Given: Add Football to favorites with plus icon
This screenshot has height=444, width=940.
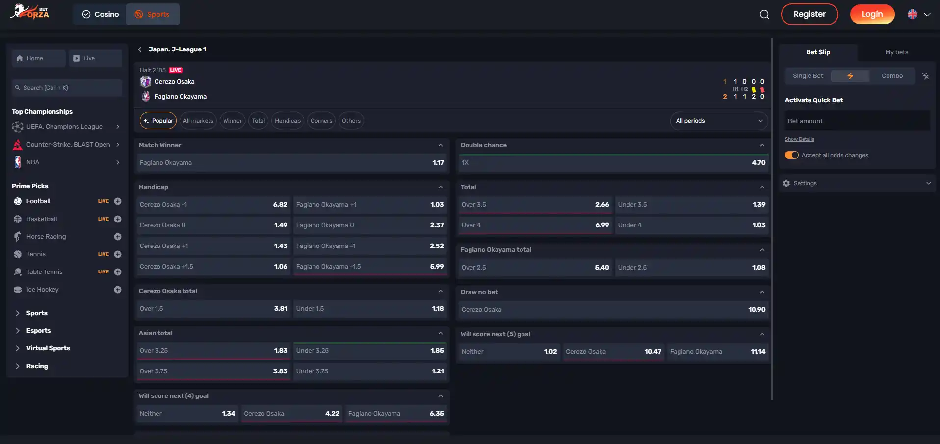Looking at the screenshot, I should tap(118, 201).
